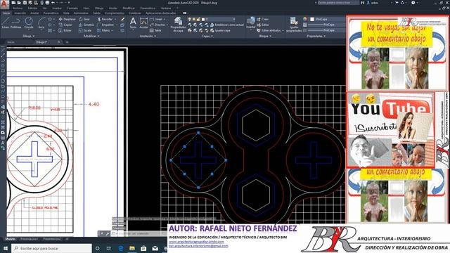Toggle layer on/off lightbulb icon

coord(189,19)
